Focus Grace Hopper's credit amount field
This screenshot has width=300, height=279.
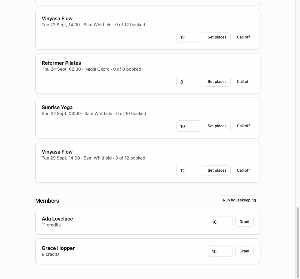[x=220, y=251]
